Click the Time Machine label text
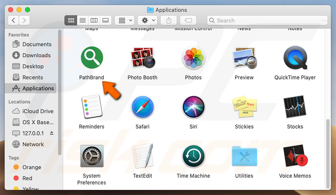336x195 pixels. point(193,176)
